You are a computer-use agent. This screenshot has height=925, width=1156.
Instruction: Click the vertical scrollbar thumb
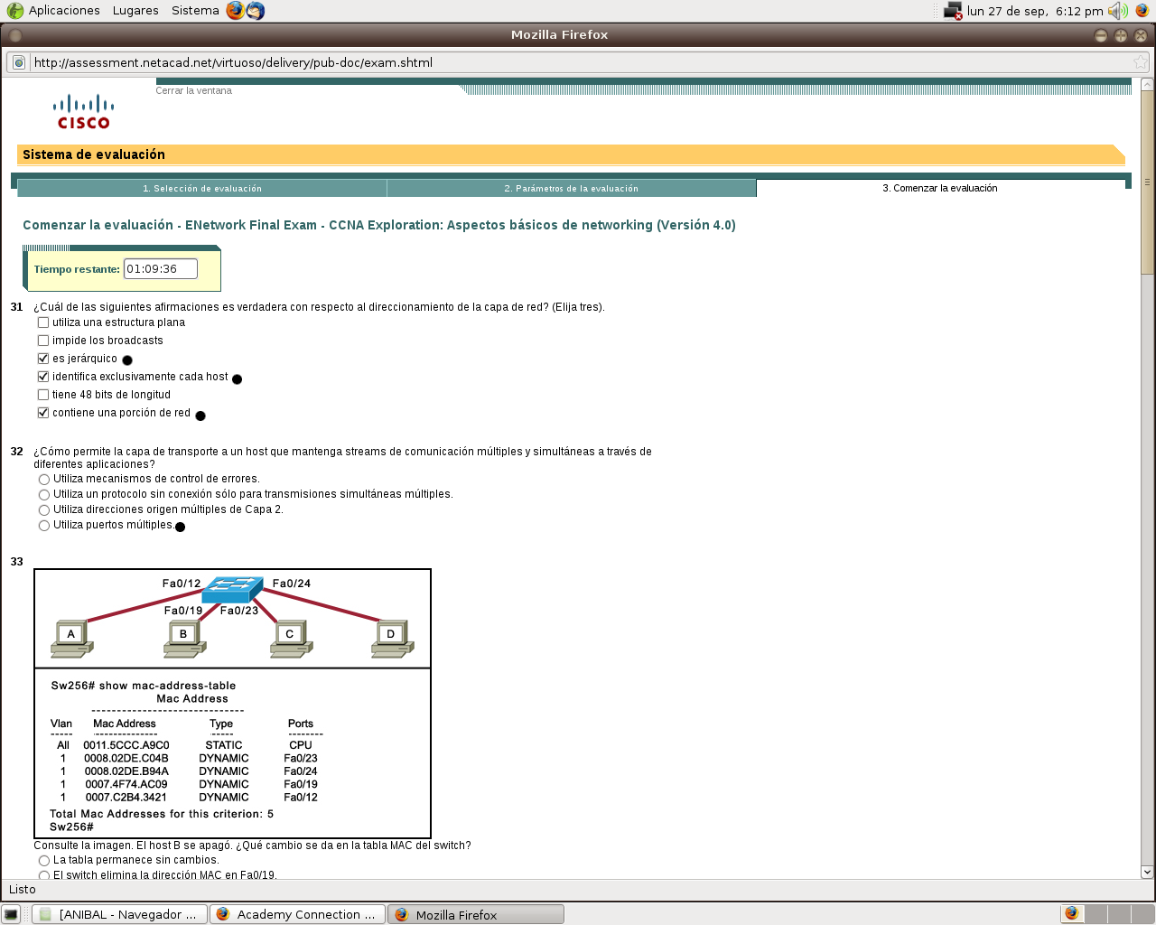point(1148,182)
